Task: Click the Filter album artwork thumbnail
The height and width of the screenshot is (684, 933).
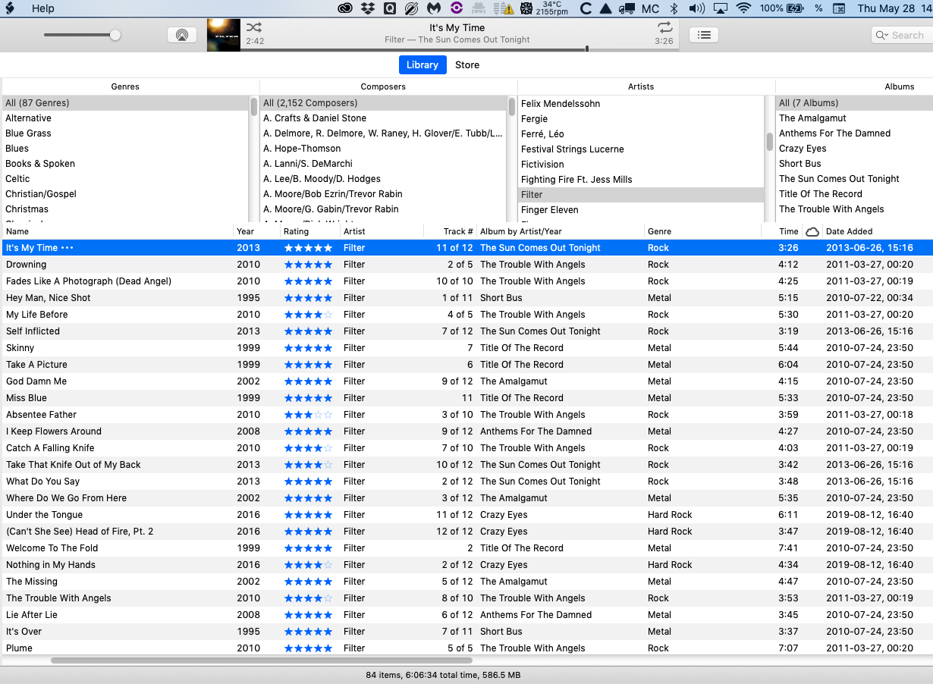Action: tap(224, 35)
